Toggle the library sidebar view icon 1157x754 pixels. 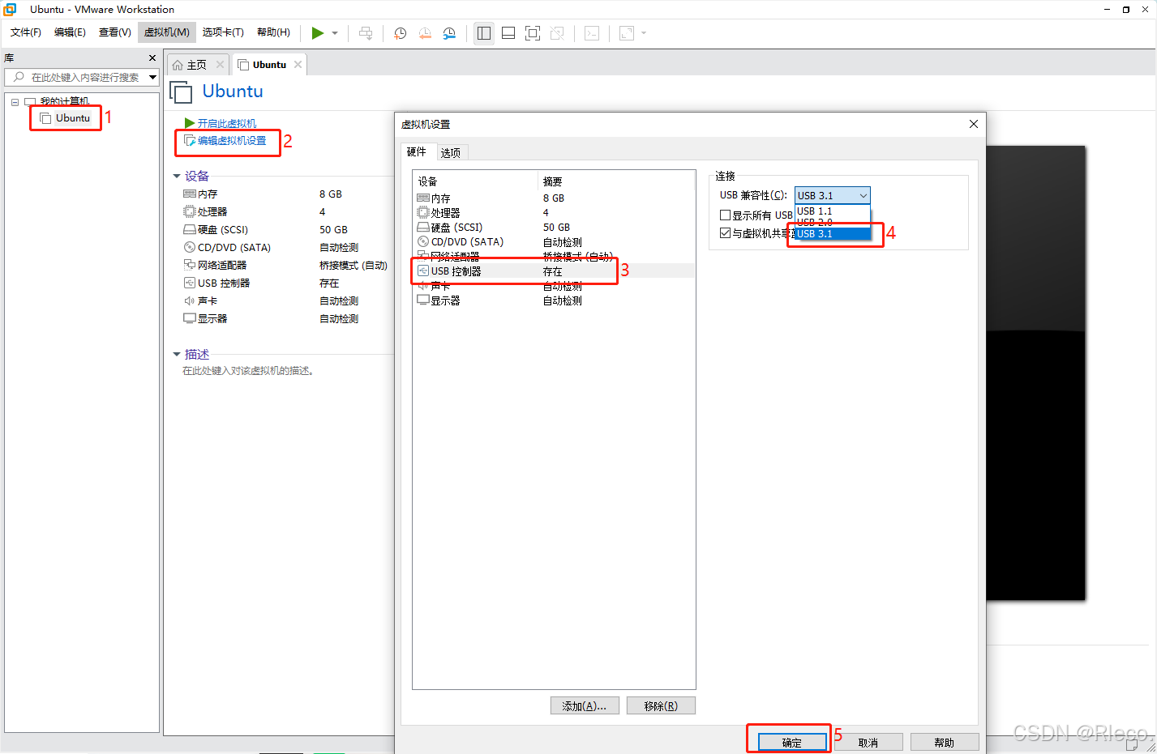click(x=484, y=33)
